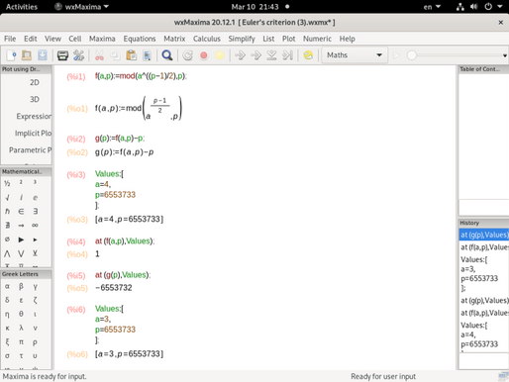Click the Restart Maxima icon
The width and height of the screenshot is (509, 382).
[x=188, y=55]
